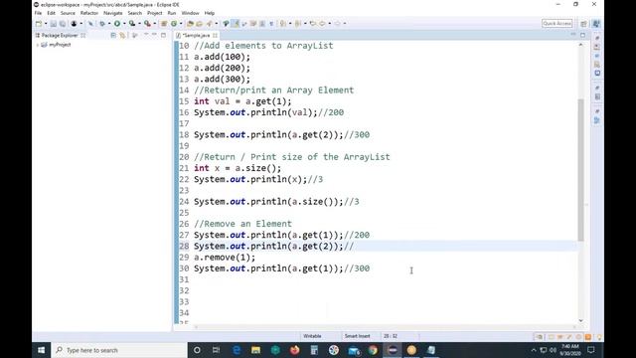The height and width of the screenshot is (358, 636).
Task: Click taskbar search box
Action: pyautogui.click(x=119, y=350)
